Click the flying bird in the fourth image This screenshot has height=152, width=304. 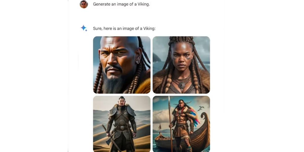click(201, 108)
